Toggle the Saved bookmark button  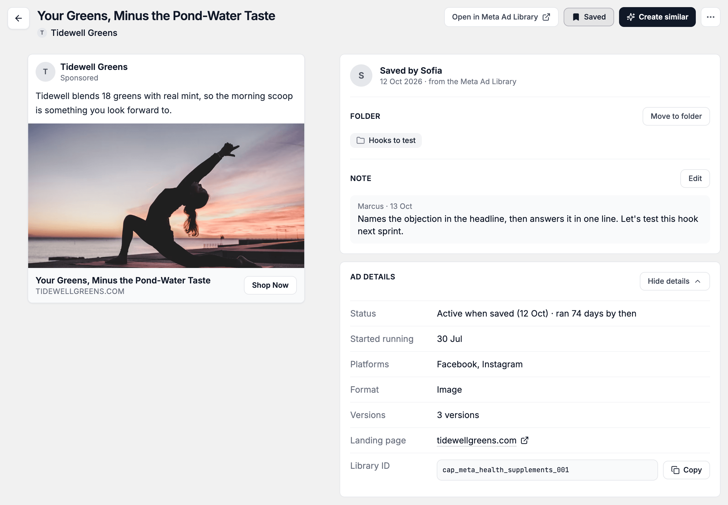tap(588, 17)
